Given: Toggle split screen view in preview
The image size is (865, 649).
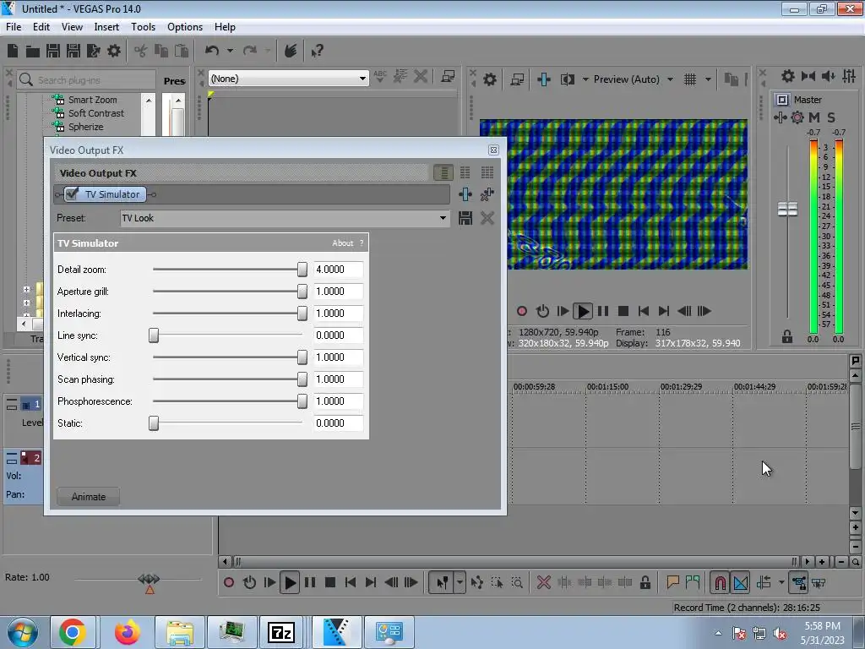Looking at the screenshot, I should [567, 79].
